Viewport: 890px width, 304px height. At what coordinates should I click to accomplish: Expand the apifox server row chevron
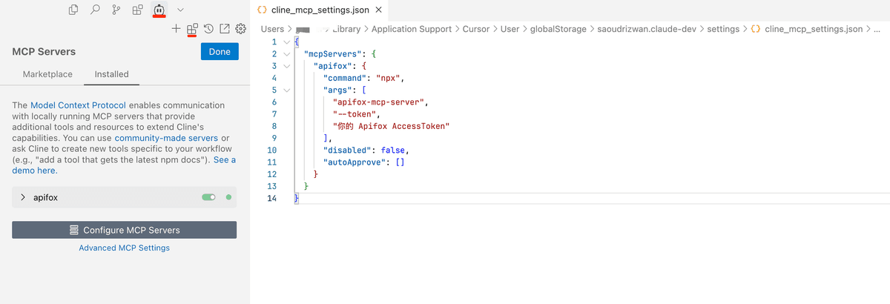tap(23, 197)
